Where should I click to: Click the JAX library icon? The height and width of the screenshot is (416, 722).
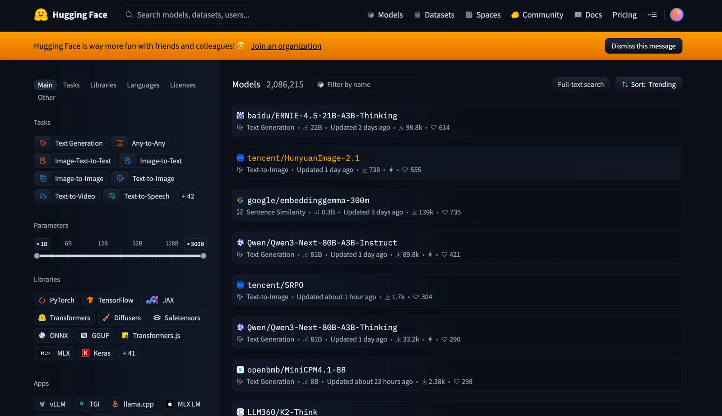(152, 300)
